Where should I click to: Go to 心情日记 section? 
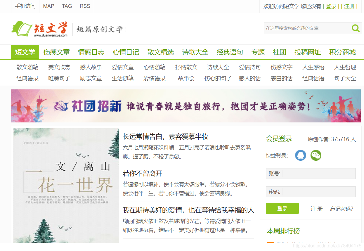tap(126, 52)
